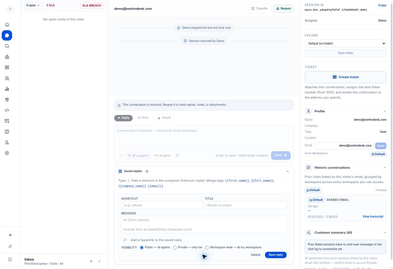Collapse the Historic conversations chevron
393x269 pixels.
coord(385,168)
